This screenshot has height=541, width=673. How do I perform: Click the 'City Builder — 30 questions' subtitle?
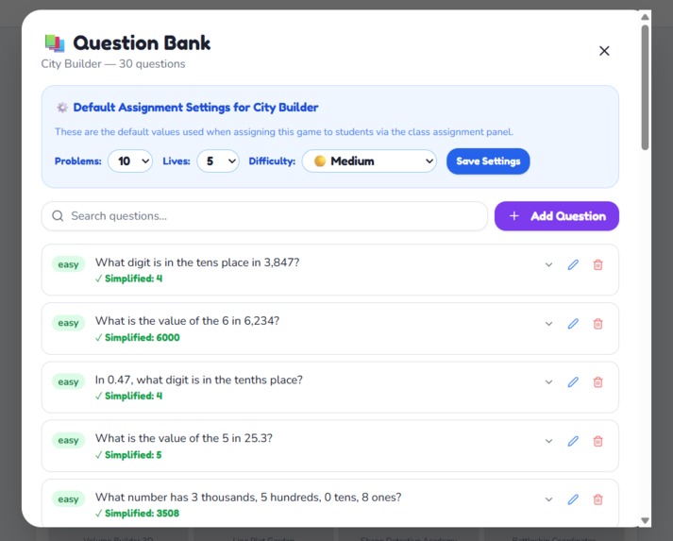(x=113, y=64)
